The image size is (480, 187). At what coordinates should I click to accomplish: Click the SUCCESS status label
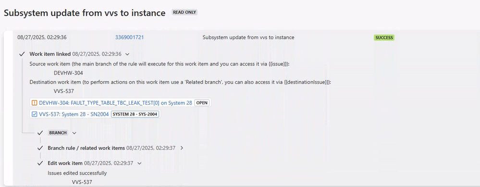(x=384, y=37)
